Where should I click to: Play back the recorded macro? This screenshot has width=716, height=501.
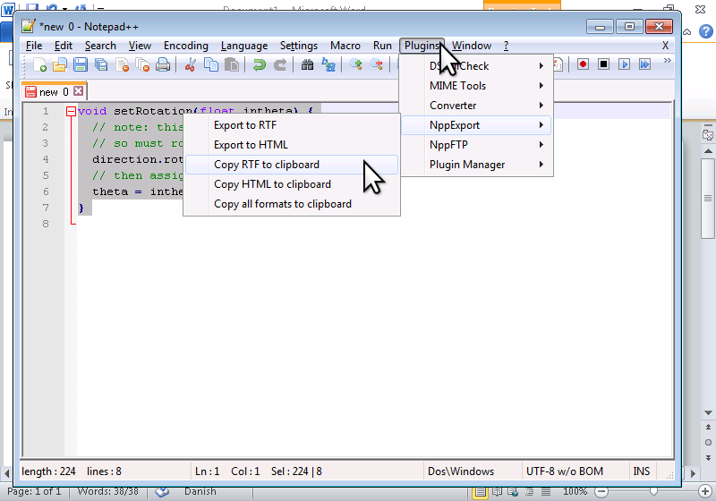[x=624, y=64]
